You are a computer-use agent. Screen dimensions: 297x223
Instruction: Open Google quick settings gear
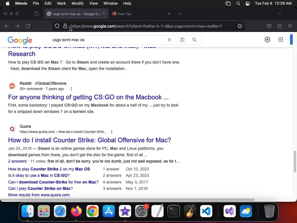pyautogui.click(x=267, y=39)
